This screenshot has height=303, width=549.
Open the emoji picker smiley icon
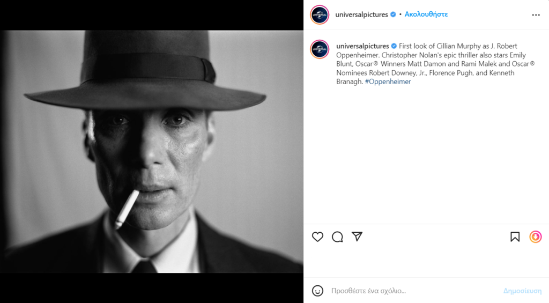coord(318,291)
